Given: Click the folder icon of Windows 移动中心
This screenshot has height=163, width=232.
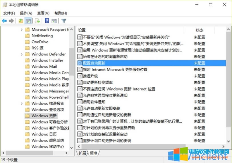Looking at the screenshot, I should tap(27, 146).
